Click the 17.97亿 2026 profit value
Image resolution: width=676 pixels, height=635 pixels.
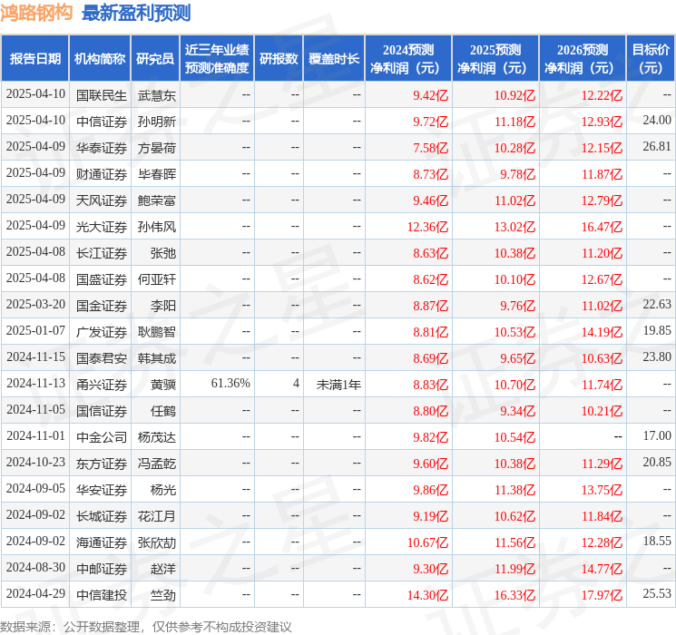602,595
